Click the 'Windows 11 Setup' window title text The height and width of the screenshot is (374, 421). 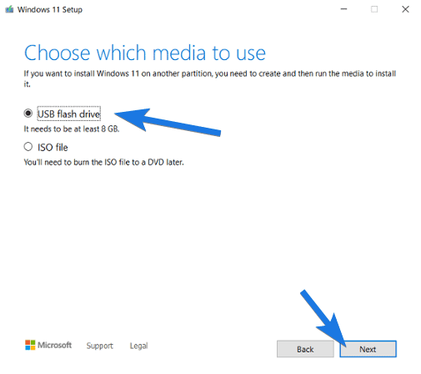tap(50, 10)
